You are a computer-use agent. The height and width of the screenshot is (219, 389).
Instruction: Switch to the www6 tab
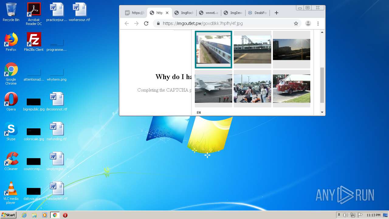click(x=209, y=13)
